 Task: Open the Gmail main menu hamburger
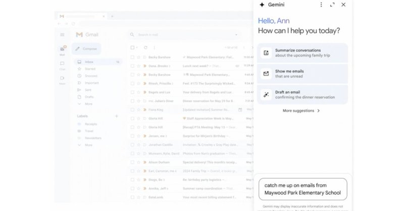click(62, 35)
